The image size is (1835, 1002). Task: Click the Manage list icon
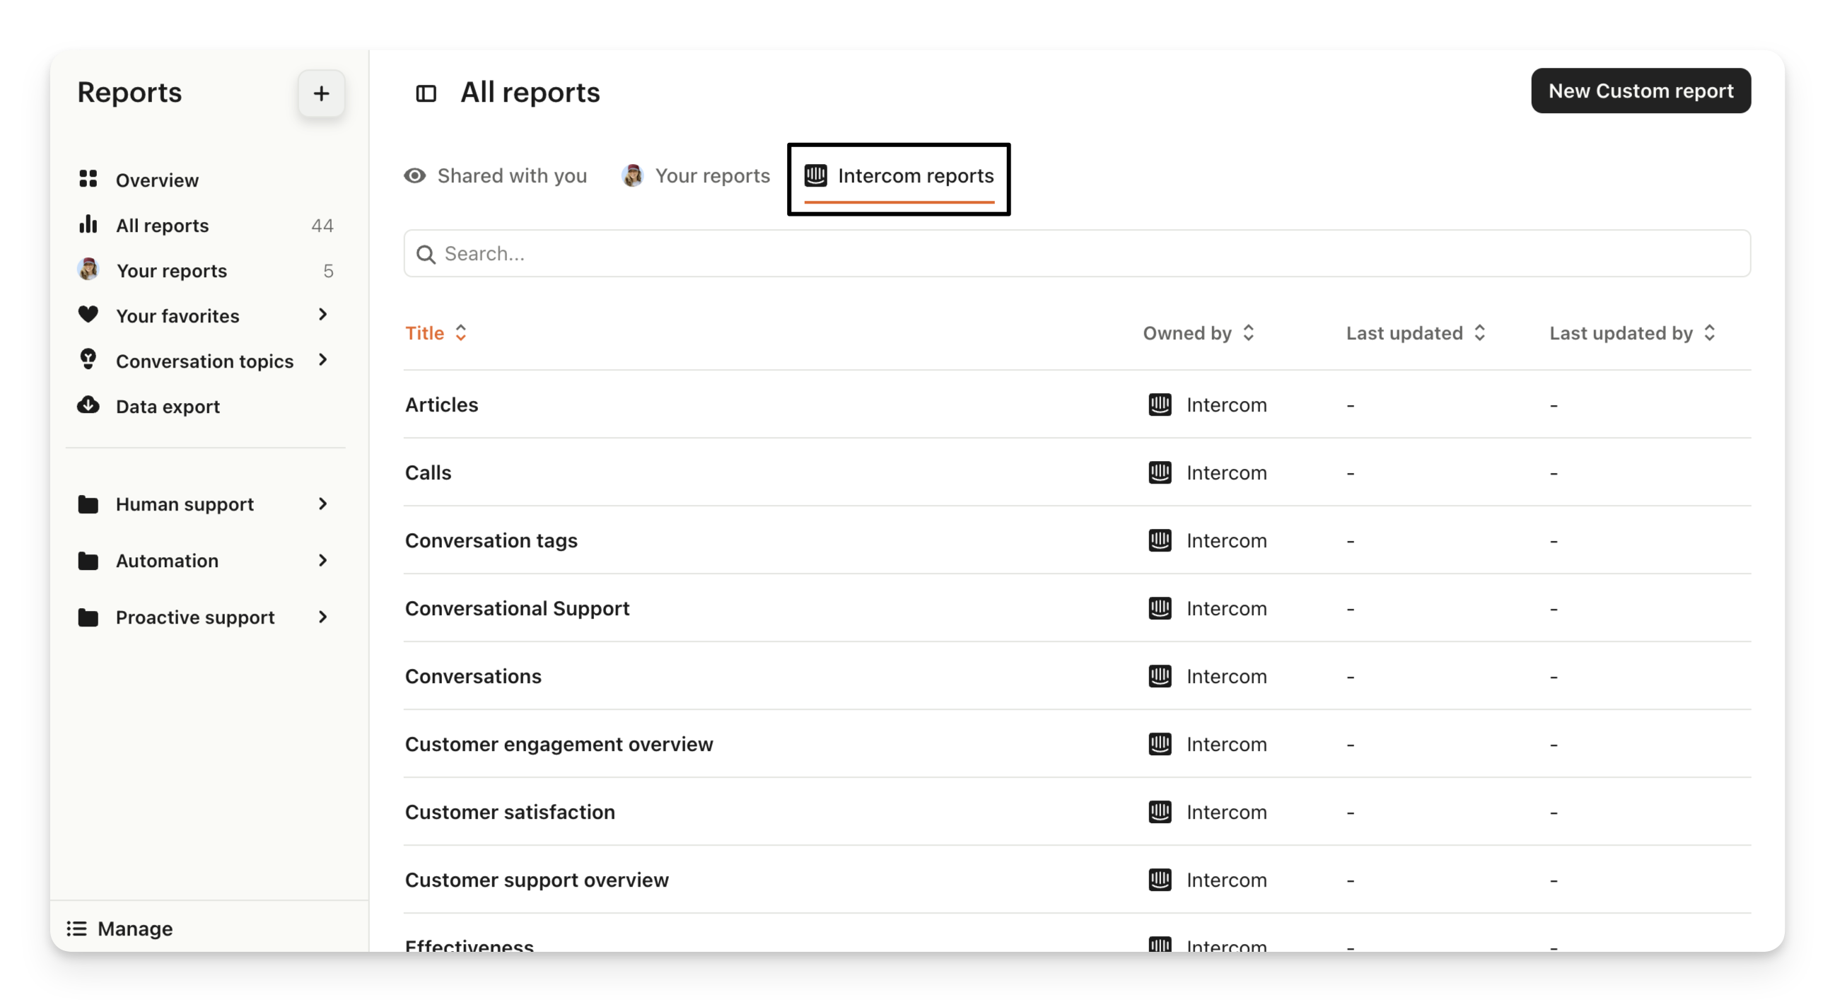pos(76,928)
